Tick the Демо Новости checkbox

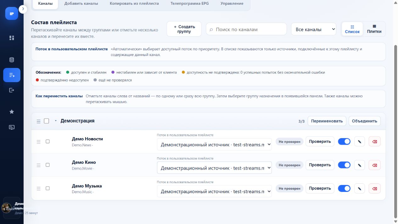(48, 142)
